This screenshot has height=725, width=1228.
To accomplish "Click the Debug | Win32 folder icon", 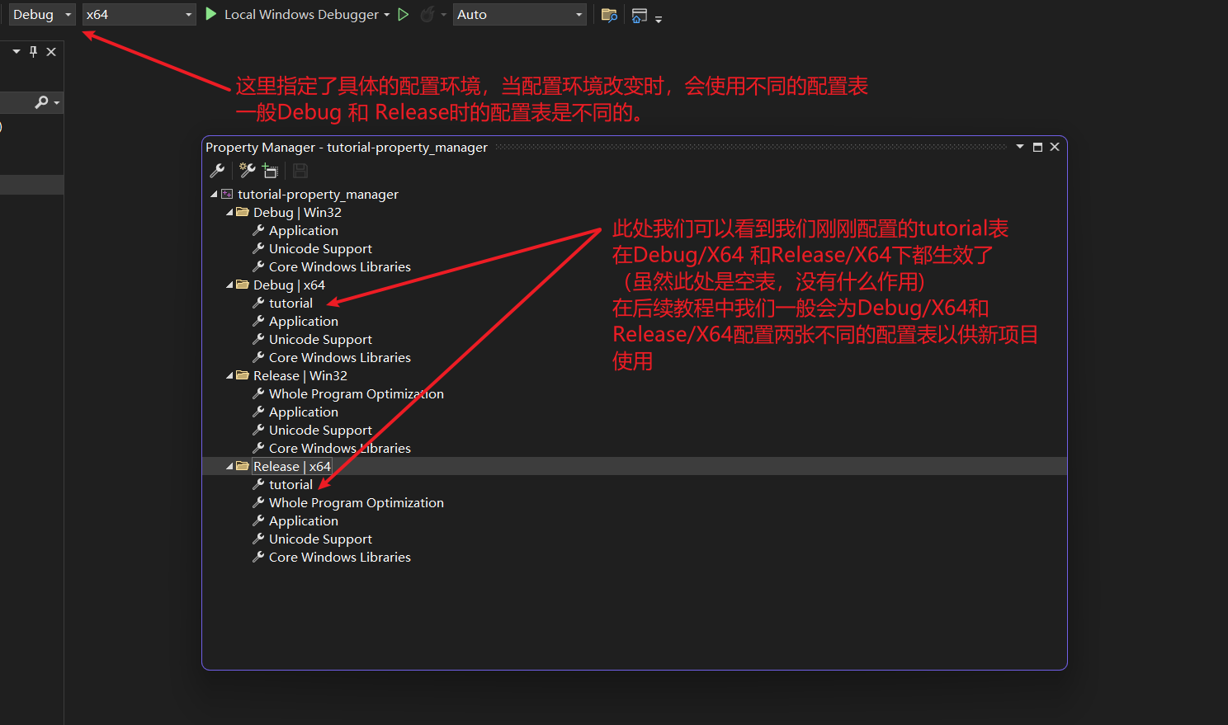I will (243, 212).
